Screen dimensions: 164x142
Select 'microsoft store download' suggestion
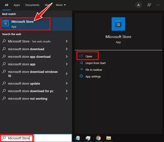pyautogui.click(x=26, y=49)
